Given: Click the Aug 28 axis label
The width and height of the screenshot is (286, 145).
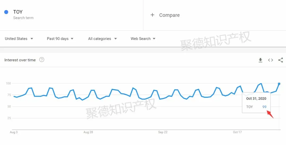Looking at the screenshot, I should click(x=88, y=132).
